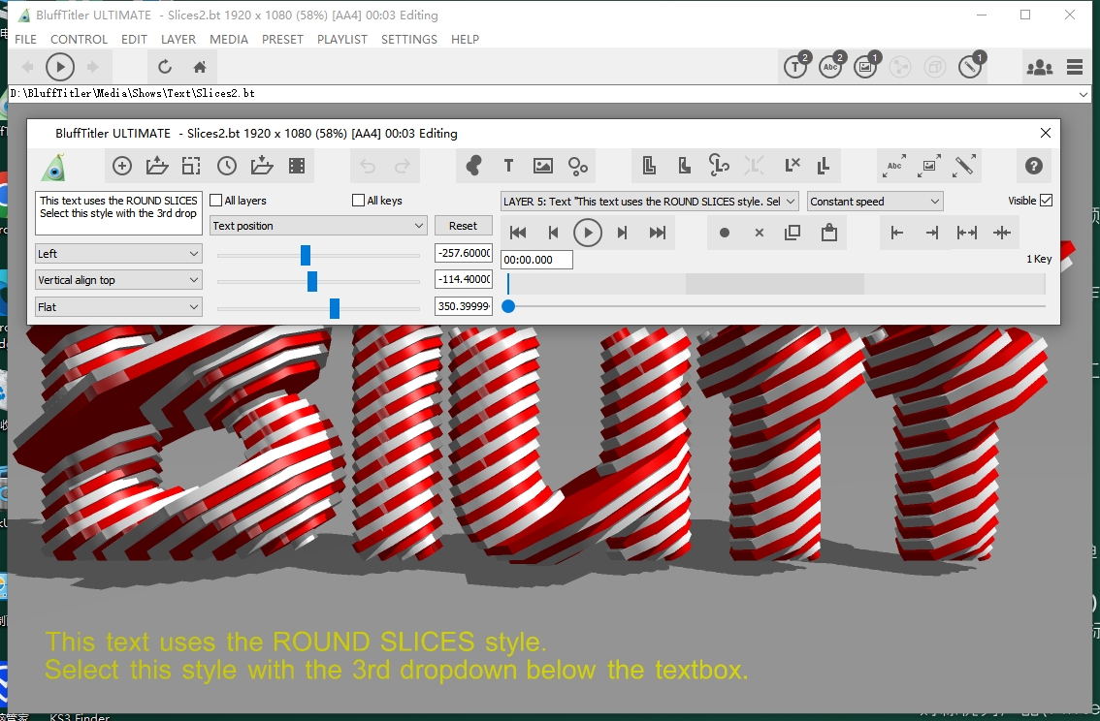Click the delete layer 'L×' icon
The width and height of the screenshot is (1100, 721).
point(793,166)
